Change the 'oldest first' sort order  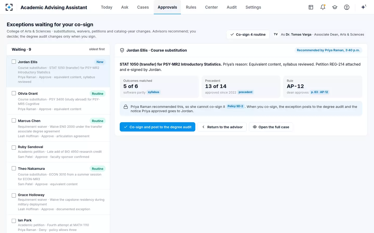(x=97, y=49)
